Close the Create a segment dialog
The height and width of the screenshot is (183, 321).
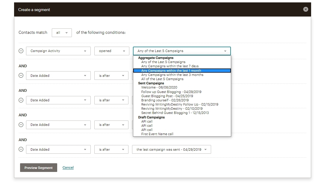305,9
